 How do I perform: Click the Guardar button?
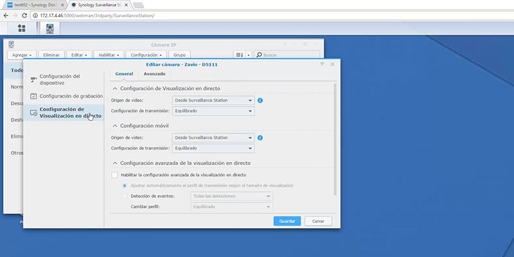point(287,221)
